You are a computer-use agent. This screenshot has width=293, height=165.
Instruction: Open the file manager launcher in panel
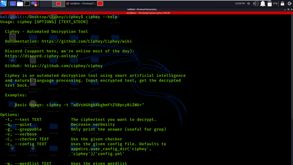point(20,3)
